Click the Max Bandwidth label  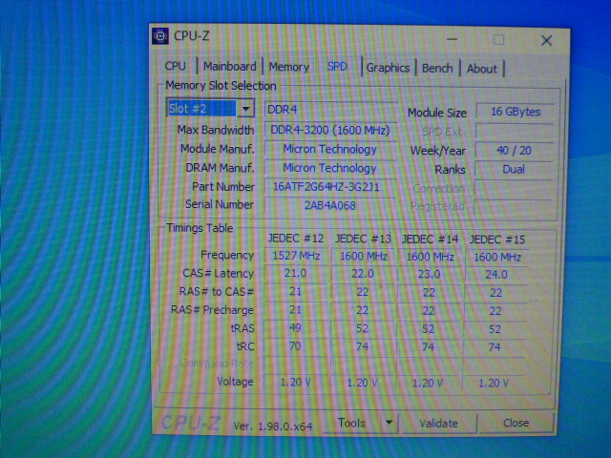click(x=216, y=130)
